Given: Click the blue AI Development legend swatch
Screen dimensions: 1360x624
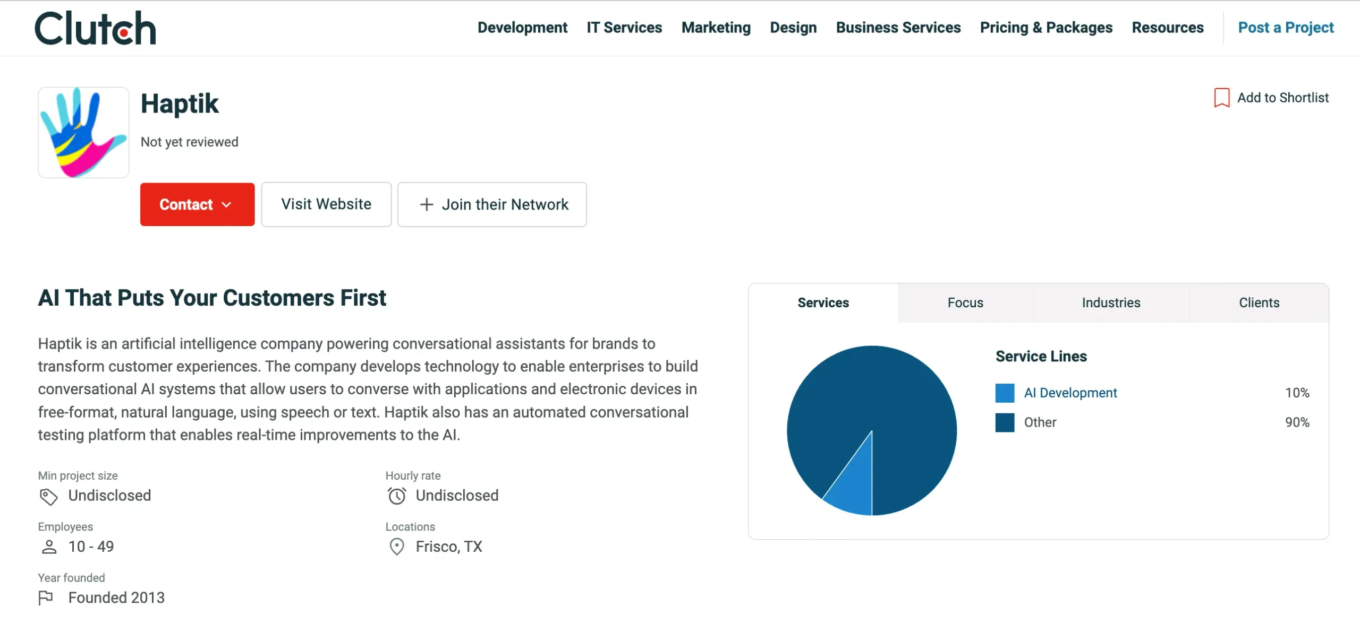Looking at the screenshot, I should click(x=1005, y=393).
